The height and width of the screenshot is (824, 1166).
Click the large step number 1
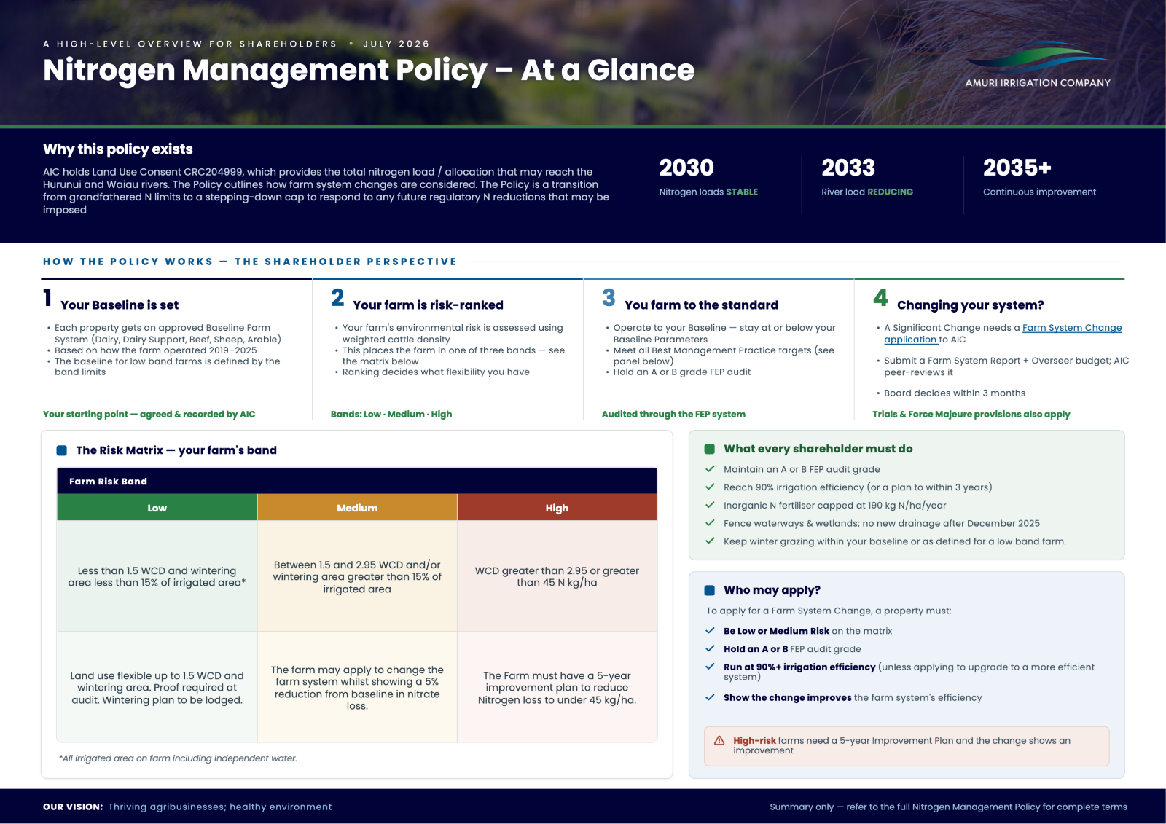tap(47, 298)
